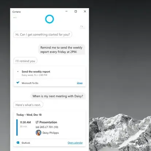Click the Microsoft To Do label
151x151 pixels.
(30, 83)
